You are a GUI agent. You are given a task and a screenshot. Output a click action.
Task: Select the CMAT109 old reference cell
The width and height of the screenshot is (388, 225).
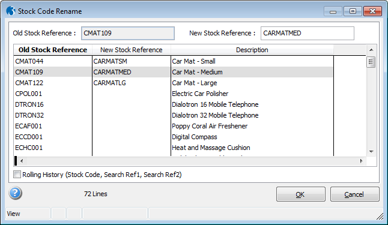point(53,72)
